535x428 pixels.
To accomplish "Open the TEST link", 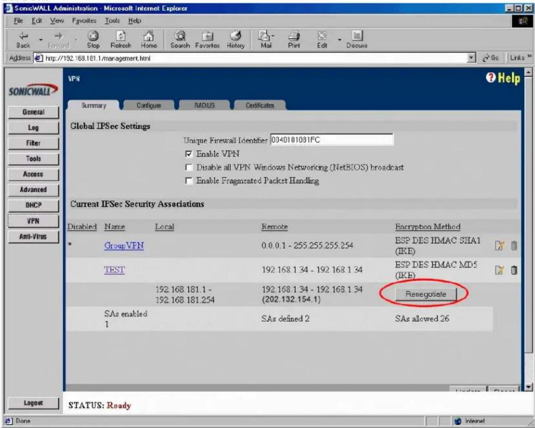I will [115, 270].
